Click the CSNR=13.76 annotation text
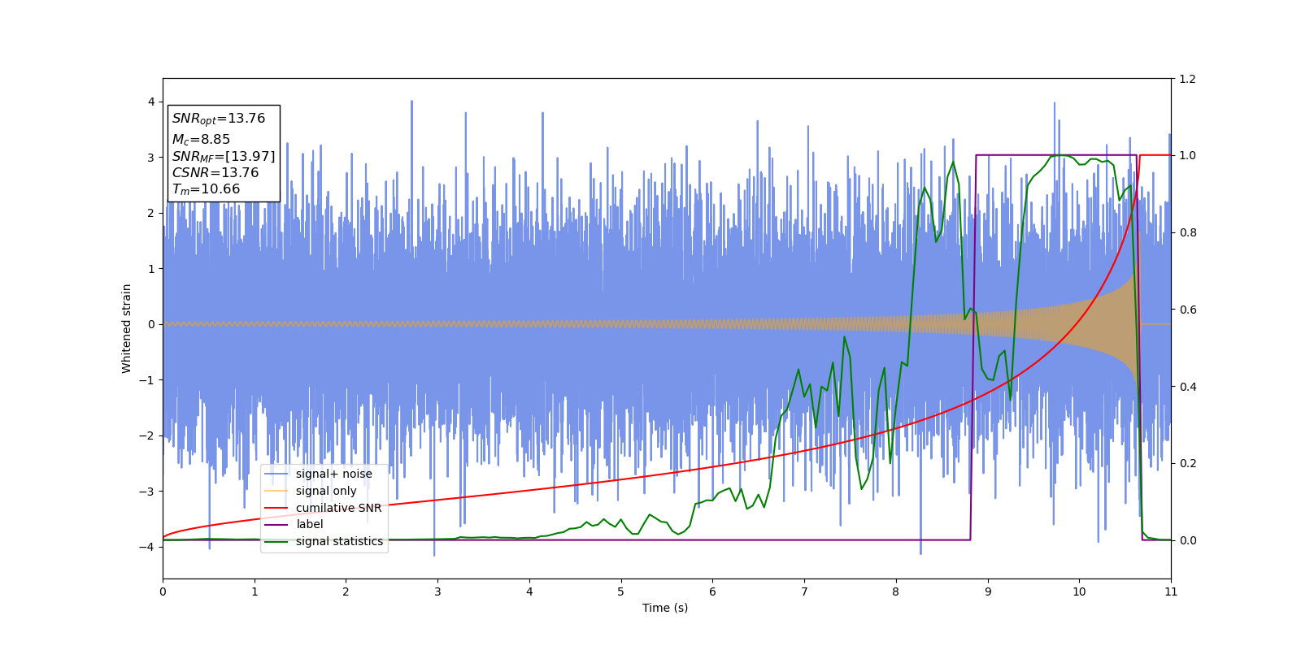 coord(215,173)
